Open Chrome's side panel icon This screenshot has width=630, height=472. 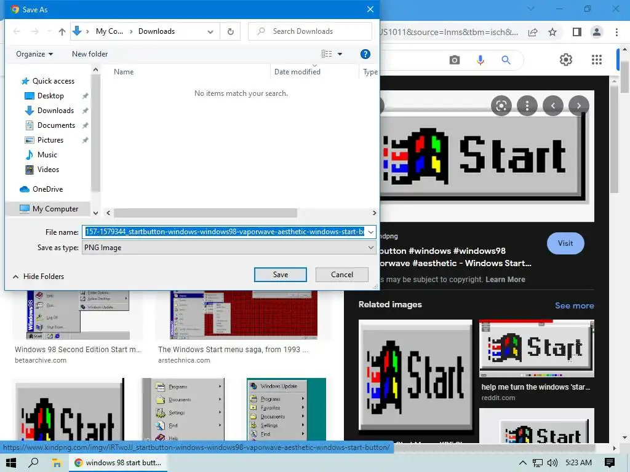coord(577,32)
